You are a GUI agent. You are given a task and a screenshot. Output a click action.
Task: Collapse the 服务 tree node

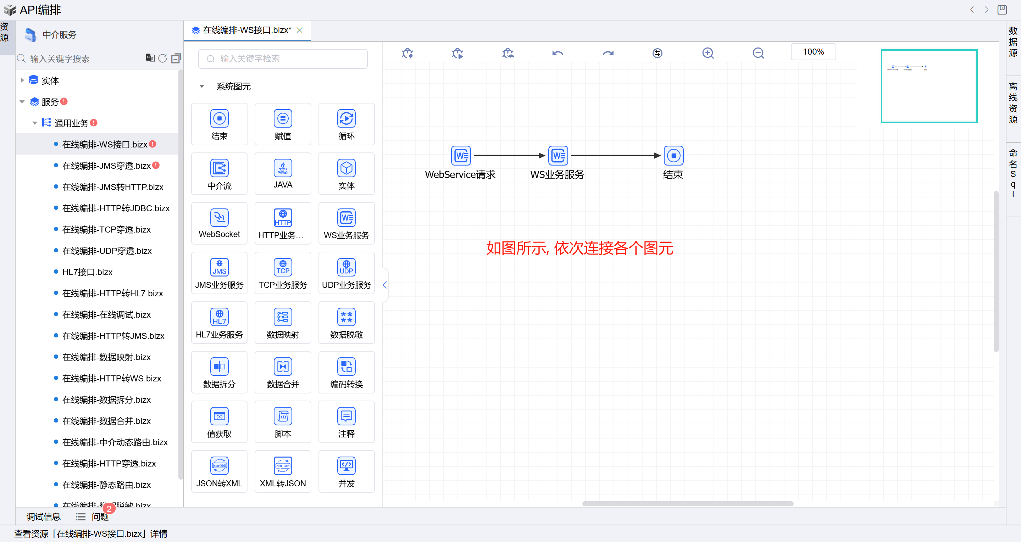[22, 102]
